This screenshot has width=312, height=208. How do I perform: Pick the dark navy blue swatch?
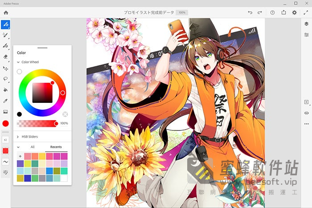(28, 178)
